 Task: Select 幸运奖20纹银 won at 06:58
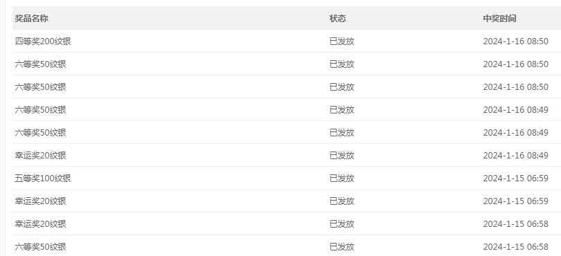pos(40,224)
